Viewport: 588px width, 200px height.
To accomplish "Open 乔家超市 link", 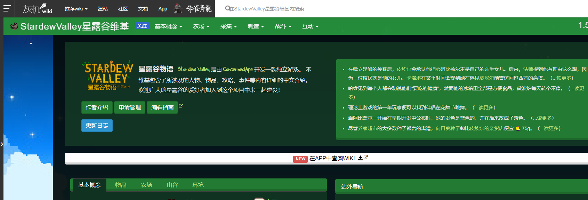I will coord(368,128).
